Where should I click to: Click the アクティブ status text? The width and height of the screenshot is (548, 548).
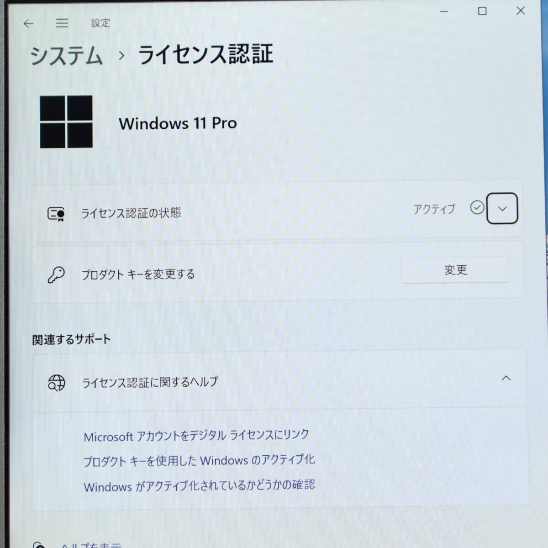click(x=434, y=209)
